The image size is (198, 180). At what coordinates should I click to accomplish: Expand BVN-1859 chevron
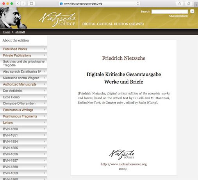pos(45,173)
